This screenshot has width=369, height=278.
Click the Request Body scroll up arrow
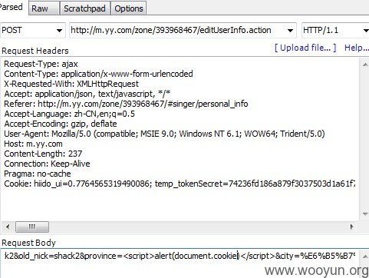click(x=365, y=256)
